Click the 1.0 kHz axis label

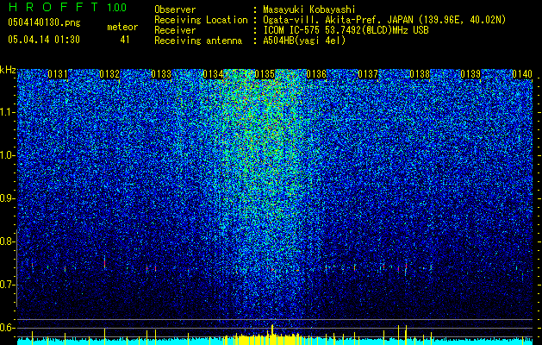8,155
